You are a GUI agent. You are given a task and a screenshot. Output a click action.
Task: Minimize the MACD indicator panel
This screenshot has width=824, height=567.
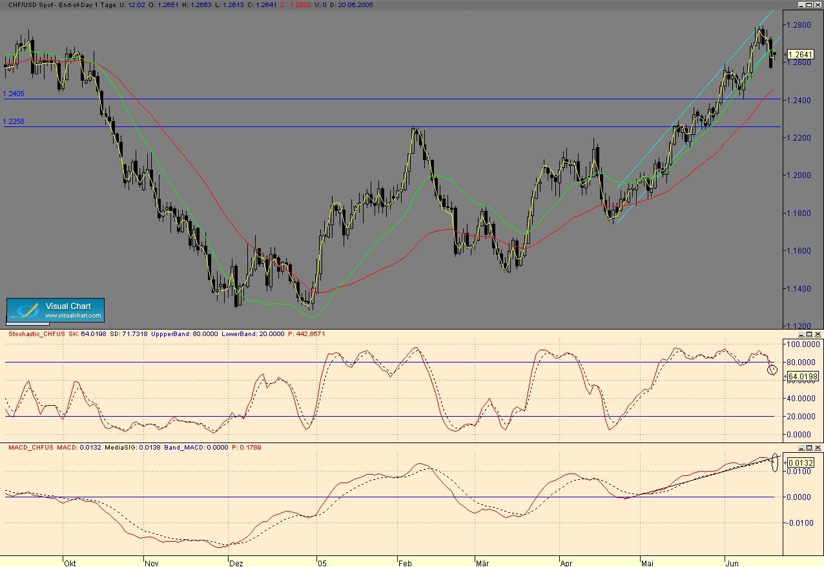(802, 447)
